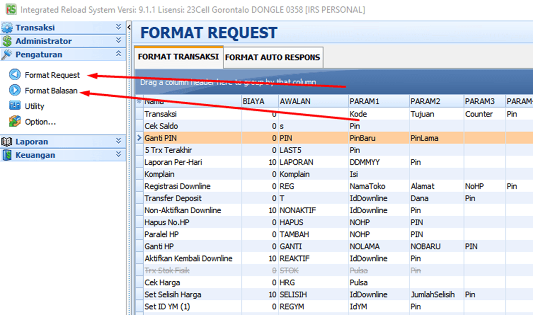Viewport: 533px width, 315px height.
Task: Click the Laporan book icon
Action: (7, 142)
